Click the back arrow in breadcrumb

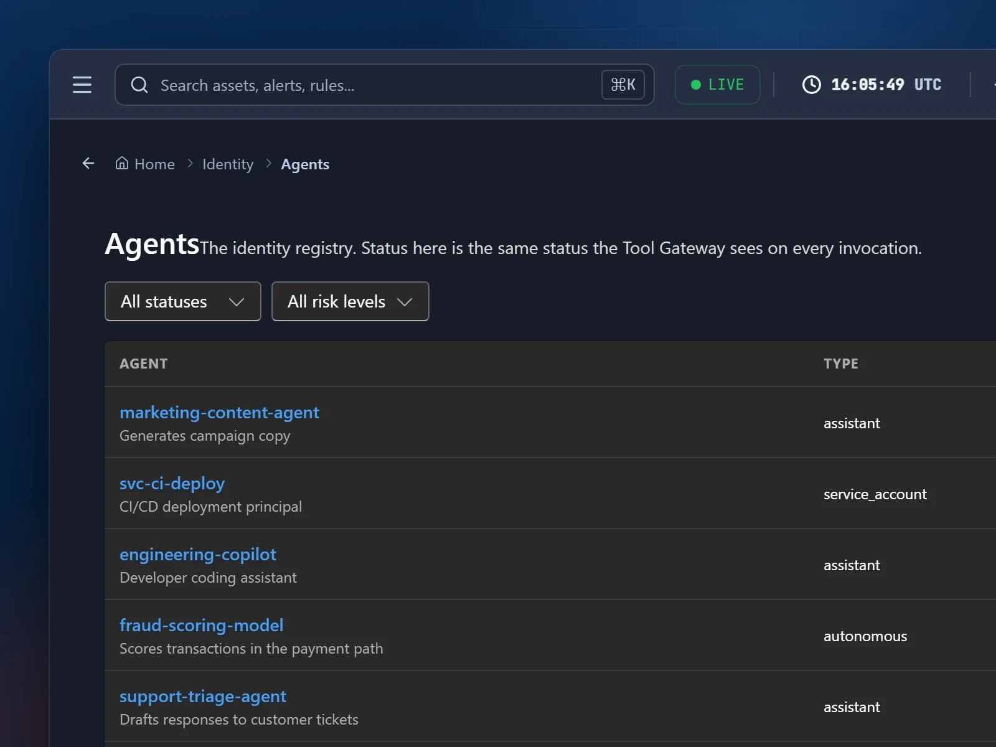pyautogui.click(x=88, y=163)
